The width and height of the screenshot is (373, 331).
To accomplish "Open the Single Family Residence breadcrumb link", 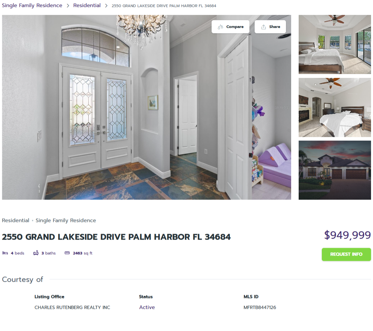I will [32, 6].
